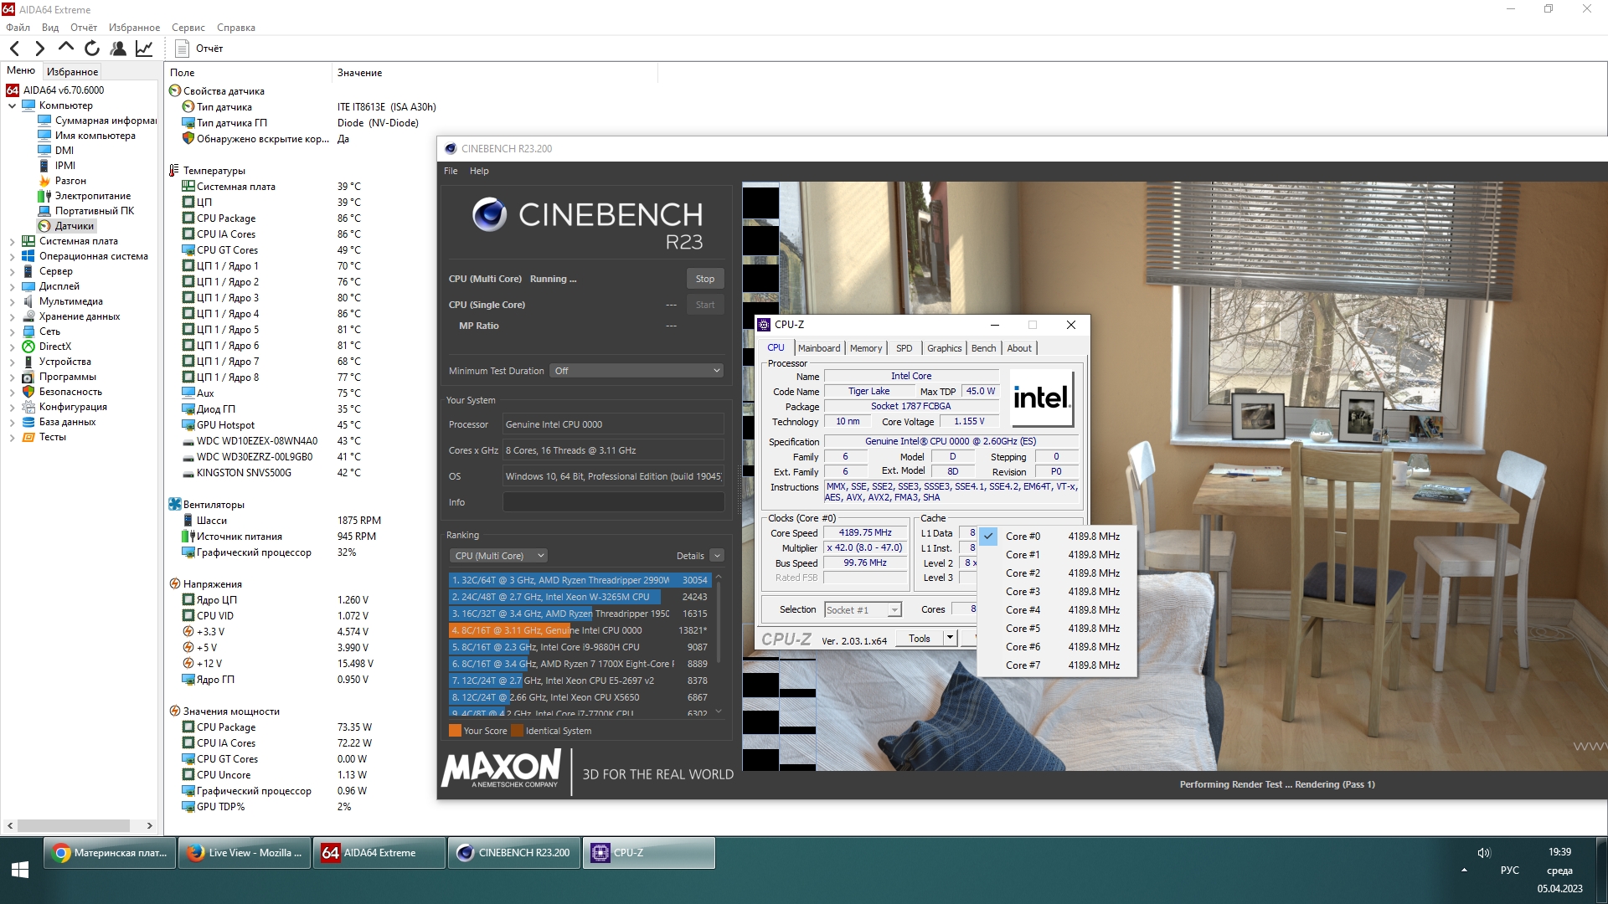Open the Избранное tab in AIDA64
Viewport: 1608px width, 904px height.
pos(72,72)
